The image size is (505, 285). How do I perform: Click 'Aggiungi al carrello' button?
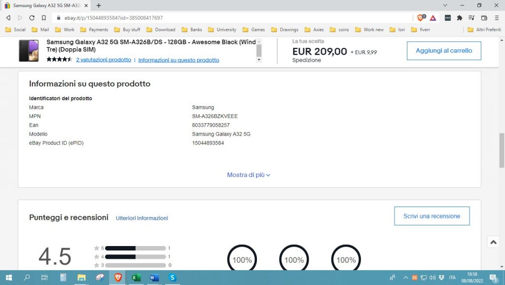pyautogui.click(x=443, y=51)
